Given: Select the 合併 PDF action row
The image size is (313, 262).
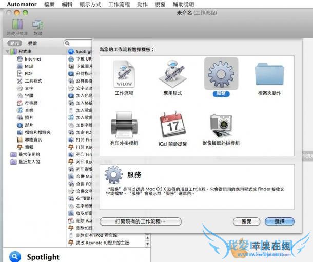Looking at the screenshot, I should click(x=80, y=184).
